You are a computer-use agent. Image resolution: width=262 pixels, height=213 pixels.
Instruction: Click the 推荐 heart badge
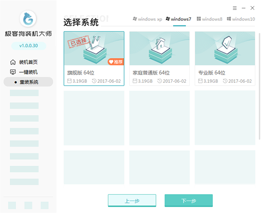coord(116,62)
